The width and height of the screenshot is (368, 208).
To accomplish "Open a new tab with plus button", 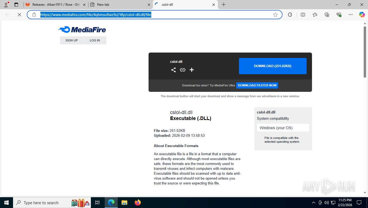I will [x=224, y=5].
